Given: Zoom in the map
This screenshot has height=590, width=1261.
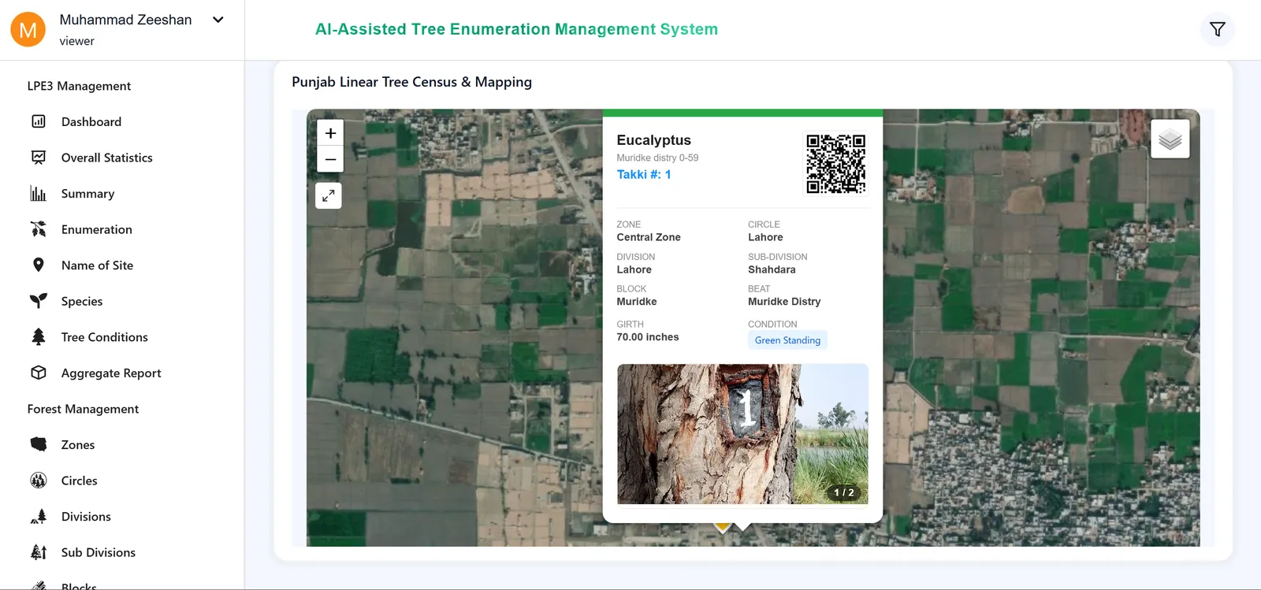Looking at the screenshot, I should click(x=330, y=133).
